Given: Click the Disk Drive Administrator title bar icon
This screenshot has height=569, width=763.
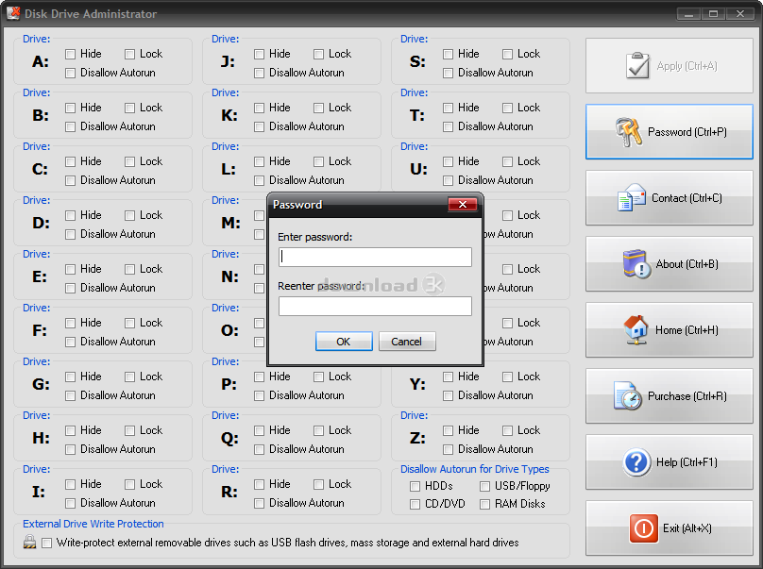Looking at the screenshot, I should tap(13, 13).
